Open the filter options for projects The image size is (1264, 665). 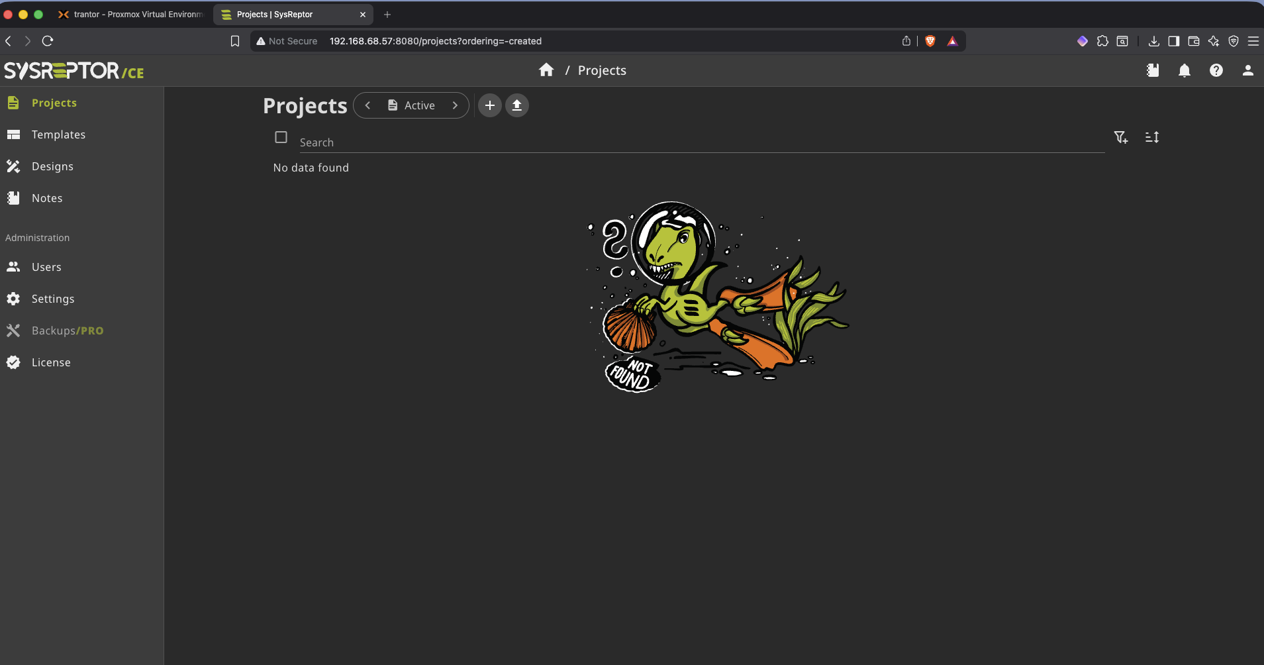1120,137
